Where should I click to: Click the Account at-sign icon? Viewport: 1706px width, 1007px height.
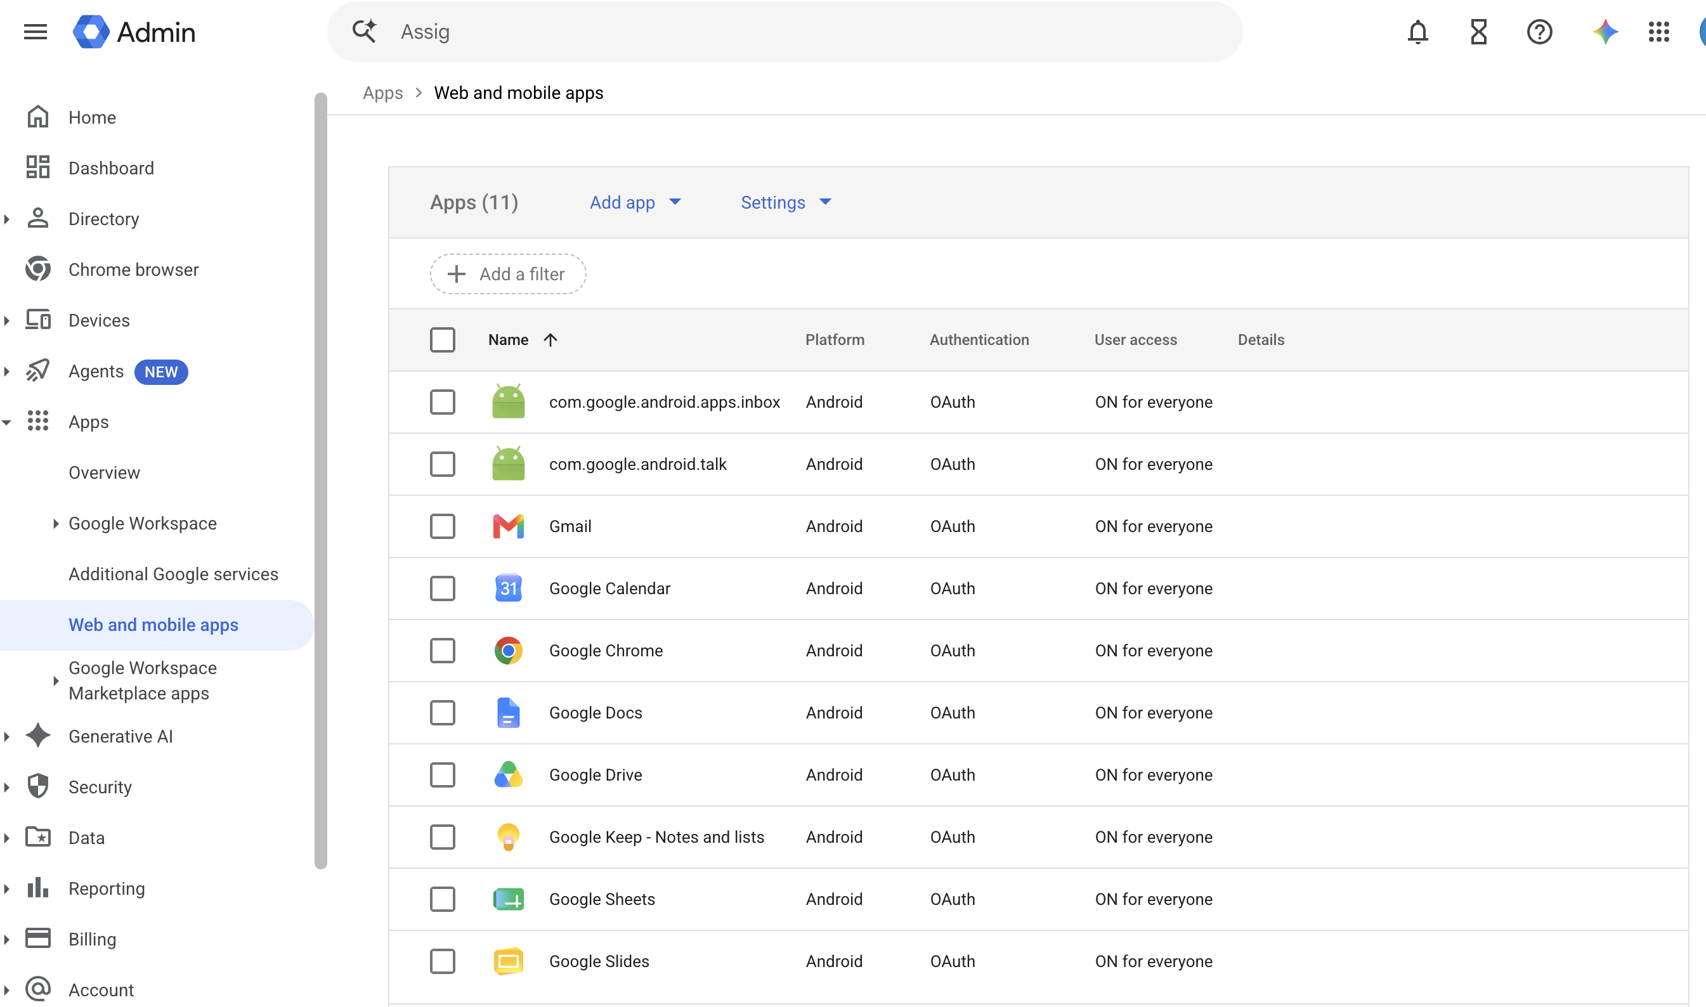[x=38, y=989]
